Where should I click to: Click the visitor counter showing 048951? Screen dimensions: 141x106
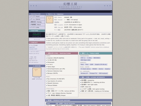37,35
